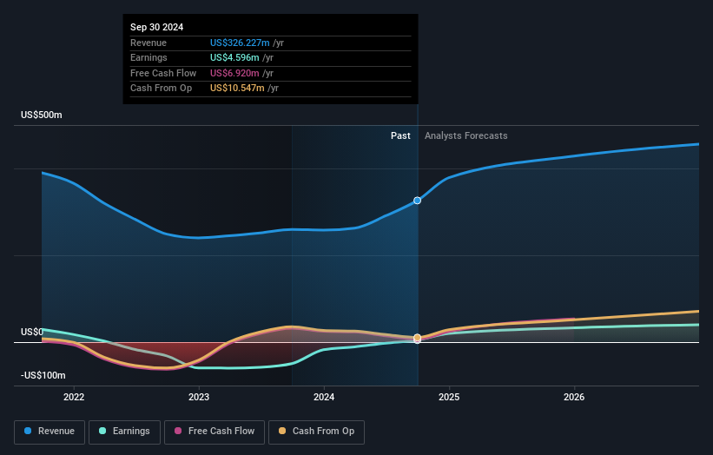Image resolution: width=713 pixels, height=455 pixels.
Task: Click the blue Revenue data point marker
Action: 417,201
